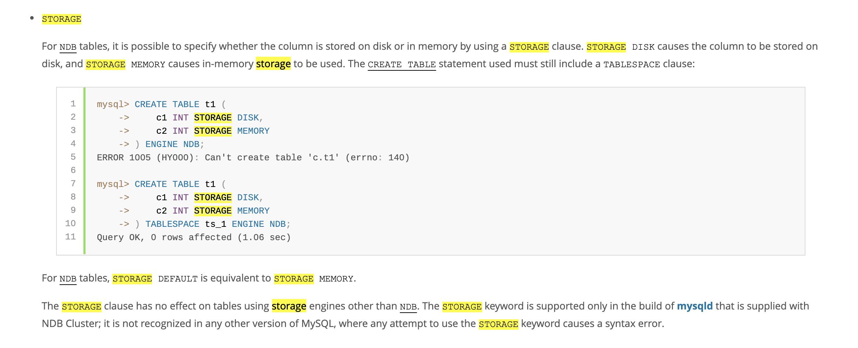This screenshot has width=858, height=348.
Task: Click highlighted "storage" after "causes in-memory"
Action: click(273, 64)
